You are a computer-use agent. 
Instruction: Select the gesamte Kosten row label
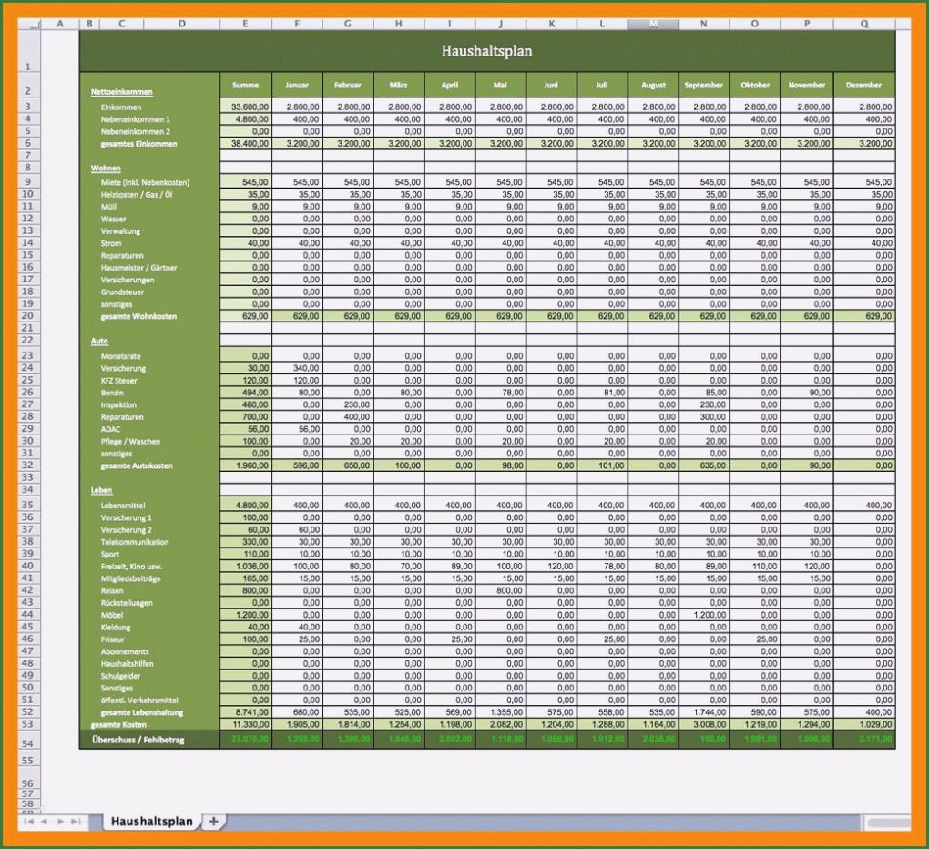pyautogui.click(x=120, y=724)
